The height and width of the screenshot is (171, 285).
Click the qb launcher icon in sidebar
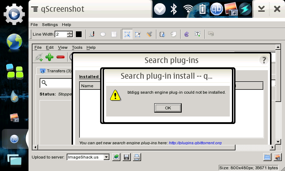click(x=14, y=139)
